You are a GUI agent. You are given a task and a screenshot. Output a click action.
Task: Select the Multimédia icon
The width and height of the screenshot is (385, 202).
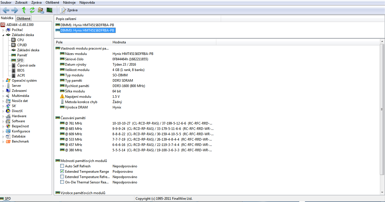tap(8, 96)
